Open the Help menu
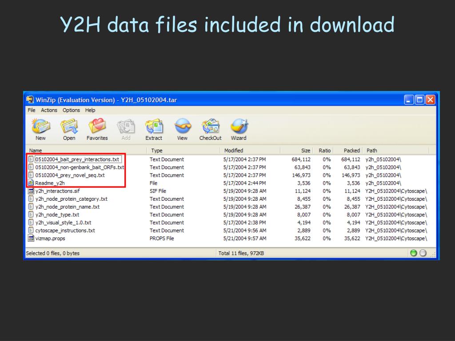 (90, 110)
